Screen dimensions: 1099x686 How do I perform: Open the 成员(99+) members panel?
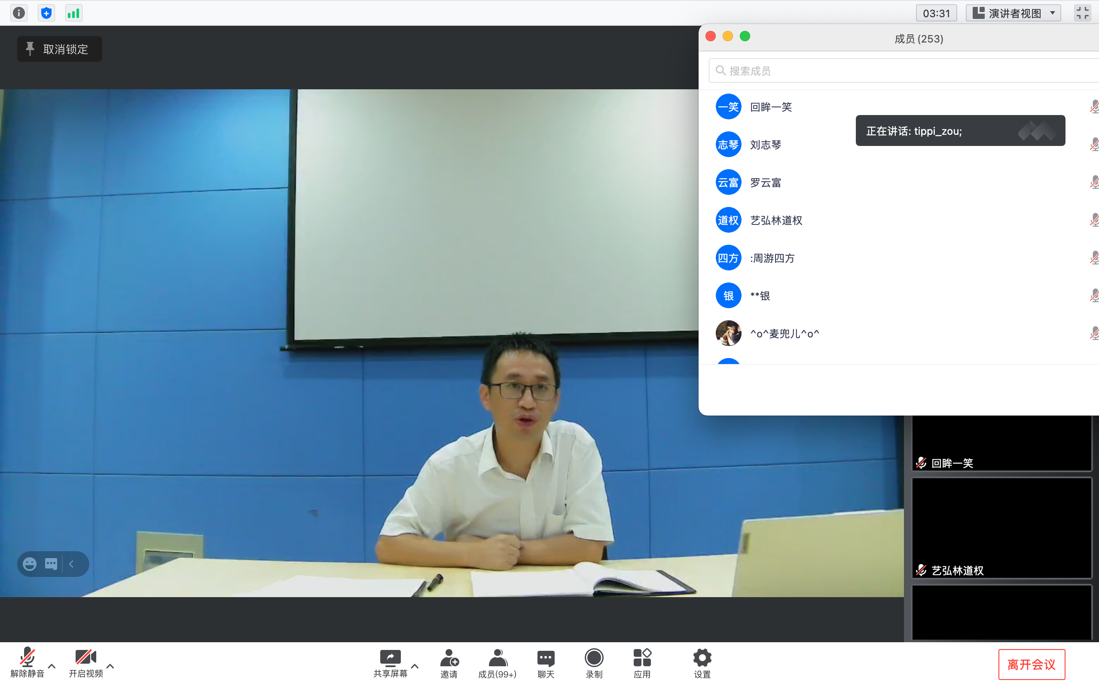[498, 663]
